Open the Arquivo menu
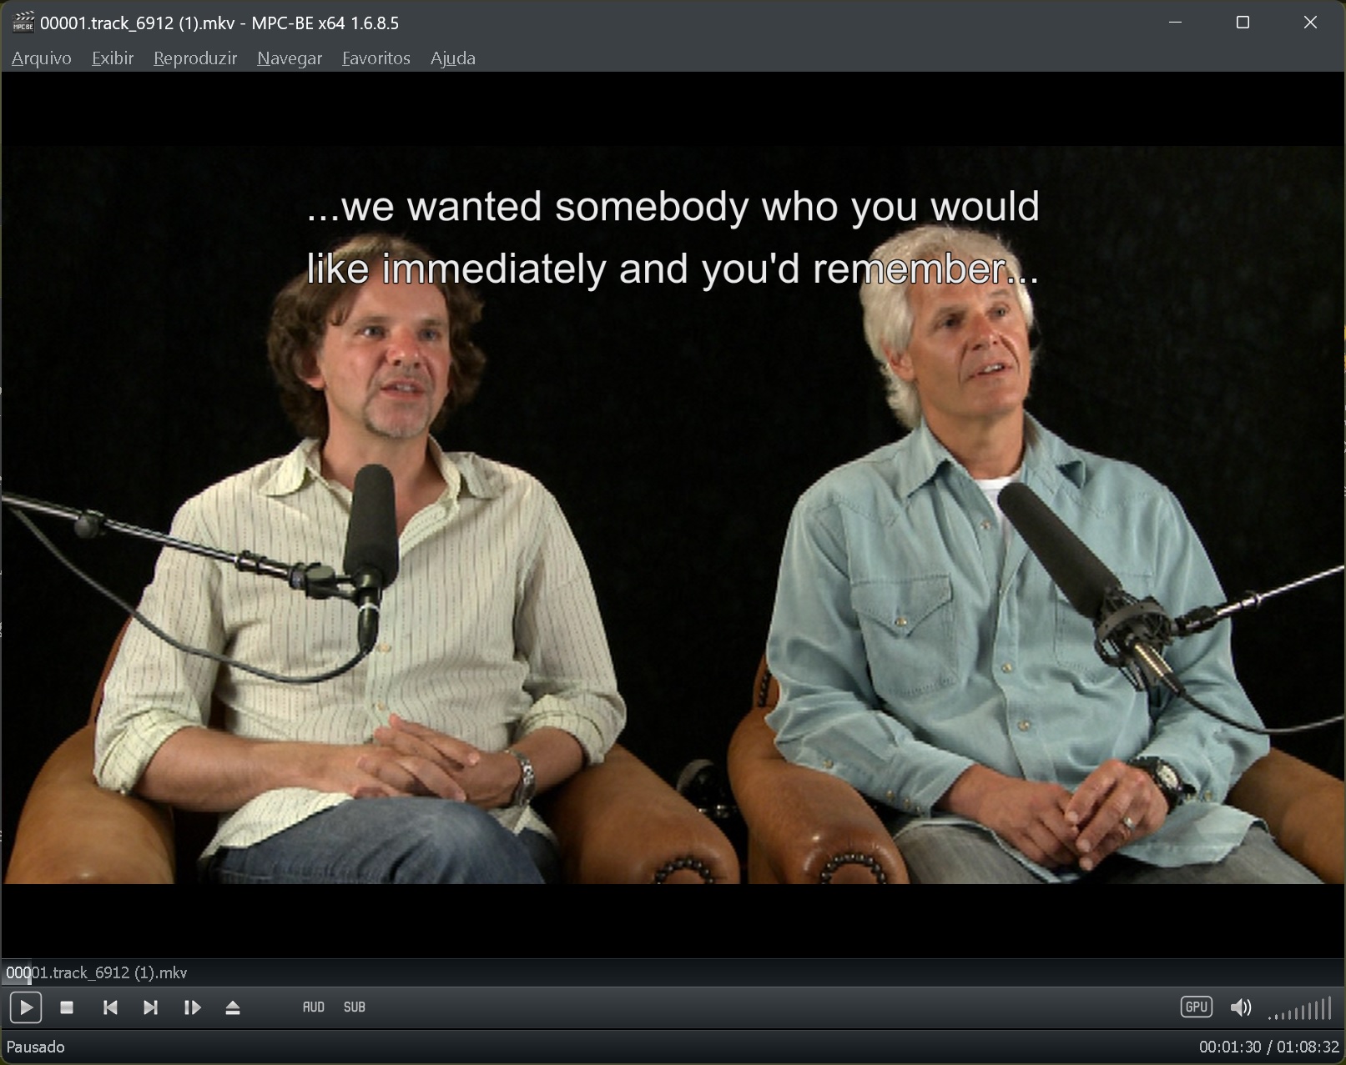This screenshot has height=1065, width=1346. [x=42, y=58]
